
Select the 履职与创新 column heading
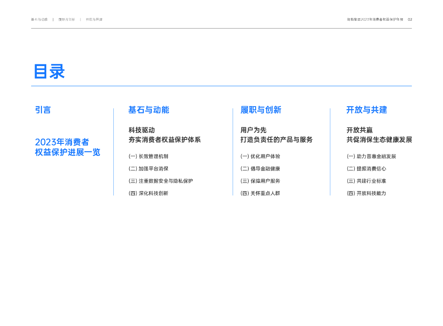coord(261,110)
